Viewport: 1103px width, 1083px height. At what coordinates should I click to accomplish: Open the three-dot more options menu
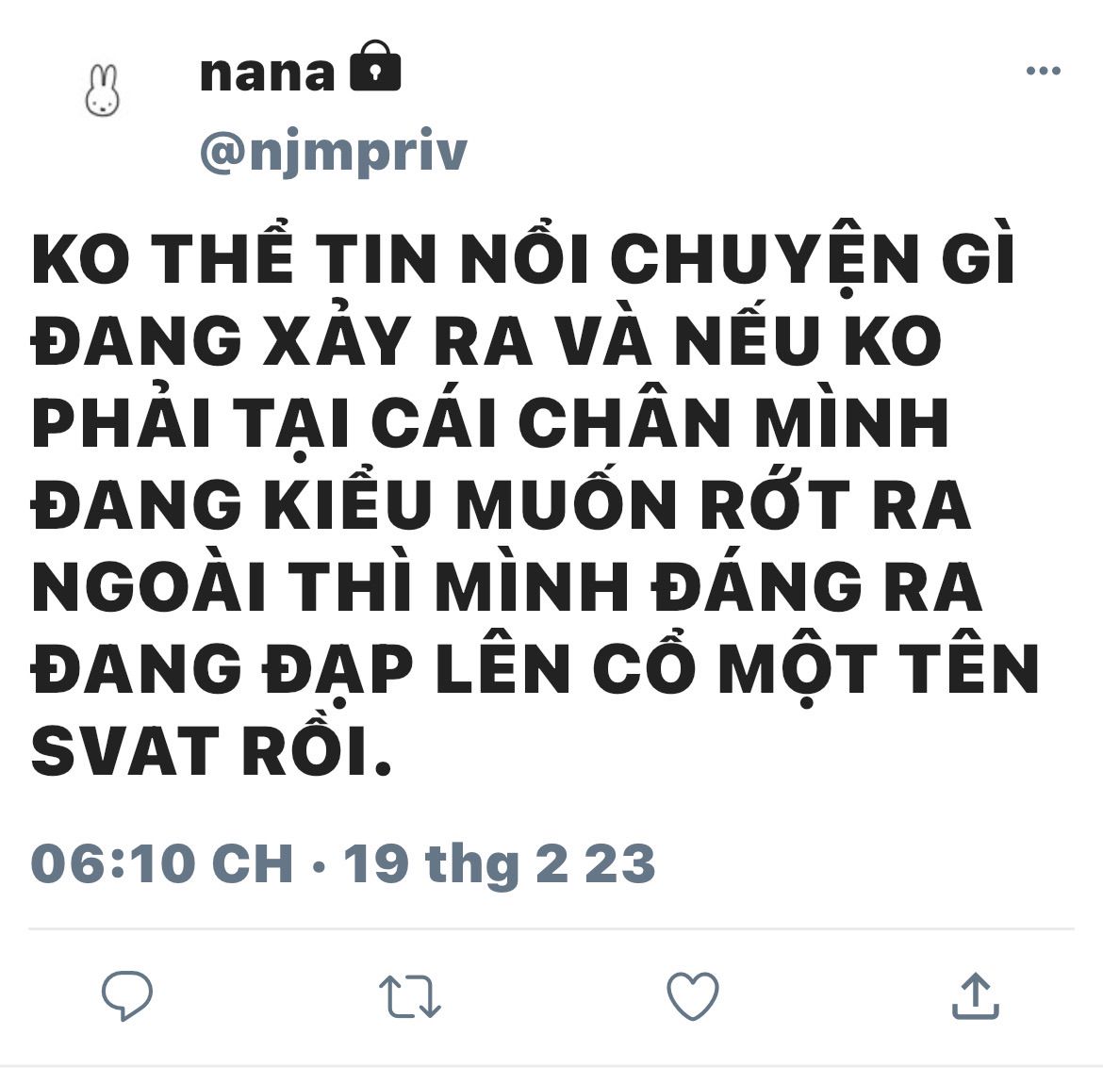1044,71
